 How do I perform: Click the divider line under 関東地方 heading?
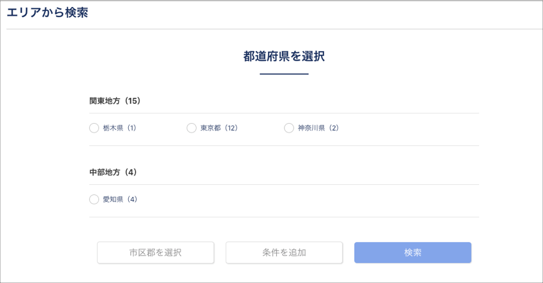coord(284,113)
